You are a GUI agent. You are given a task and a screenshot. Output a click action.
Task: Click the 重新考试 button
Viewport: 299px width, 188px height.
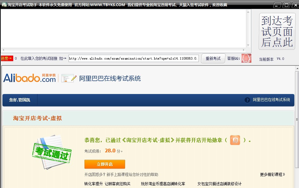213,58
